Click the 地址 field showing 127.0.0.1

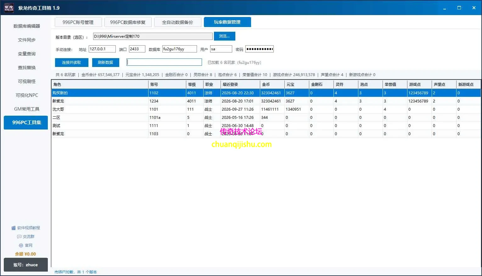coord(102,49)
